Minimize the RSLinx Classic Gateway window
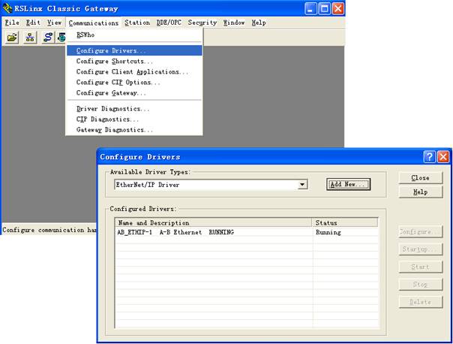Screen dimensions: 453x344 310,9
